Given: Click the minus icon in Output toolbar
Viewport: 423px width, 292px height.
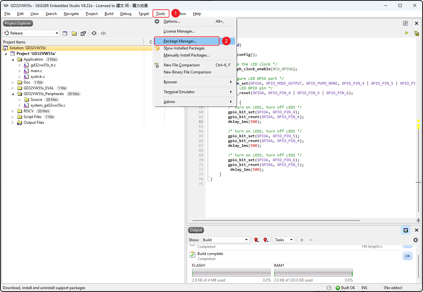Looking at the screenshot, I should pos(311,240).
